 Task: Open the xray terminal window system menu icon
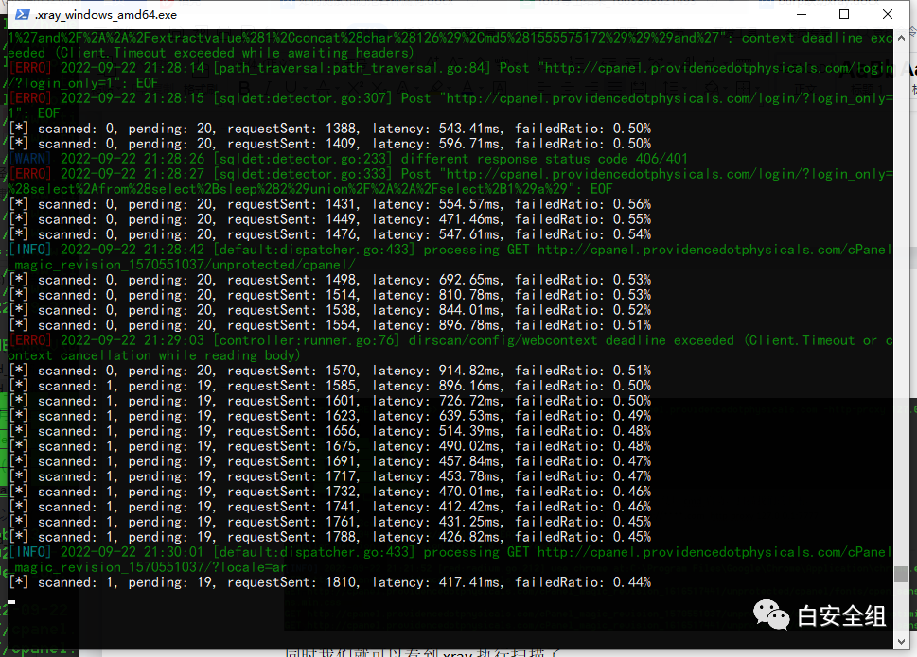pos(19,15)
